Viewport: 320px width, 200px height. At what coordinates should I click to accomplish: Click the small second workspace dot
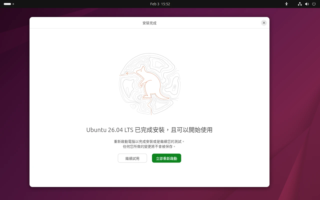pos(13,4)
